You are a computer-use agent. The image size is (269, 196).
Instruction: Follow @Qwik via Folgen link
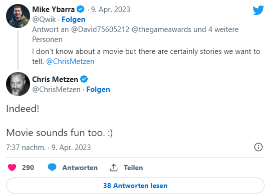[74, 19]
